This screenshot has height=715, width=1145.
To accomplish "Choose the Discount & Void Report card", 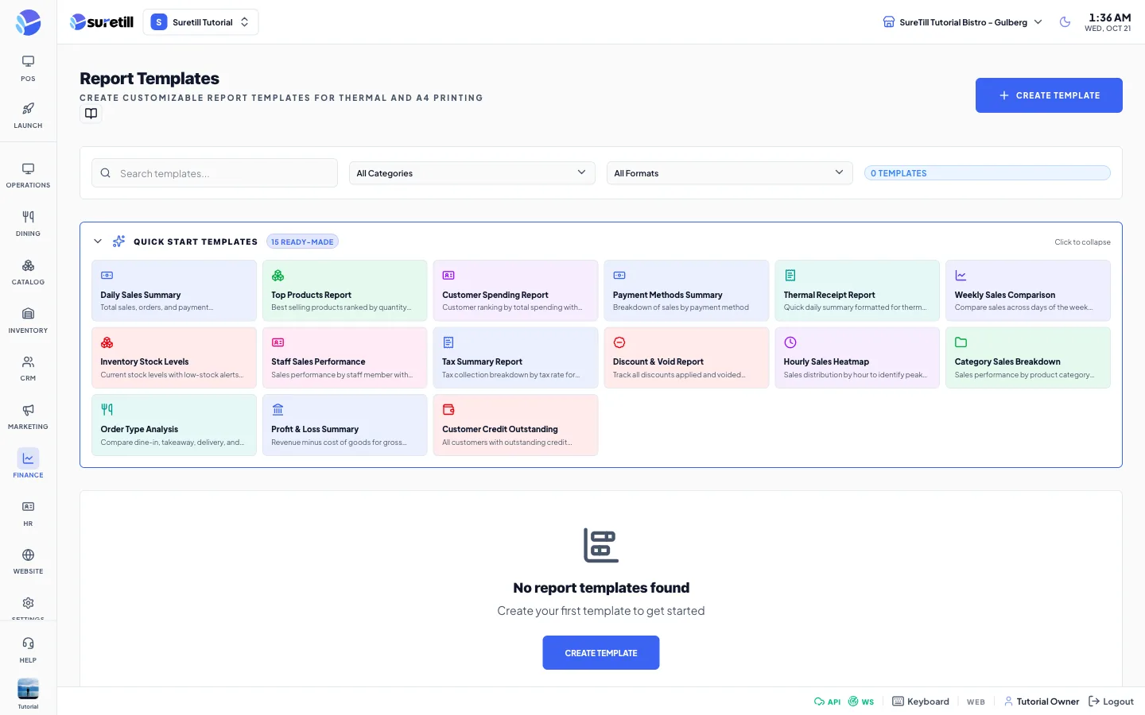I will 686,358.
